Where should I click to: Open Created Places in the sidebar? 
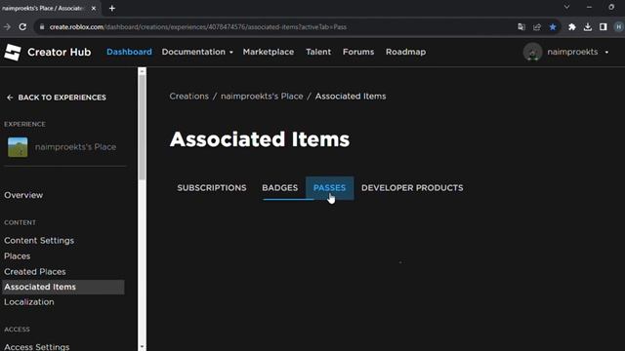(x=35, y=271)
